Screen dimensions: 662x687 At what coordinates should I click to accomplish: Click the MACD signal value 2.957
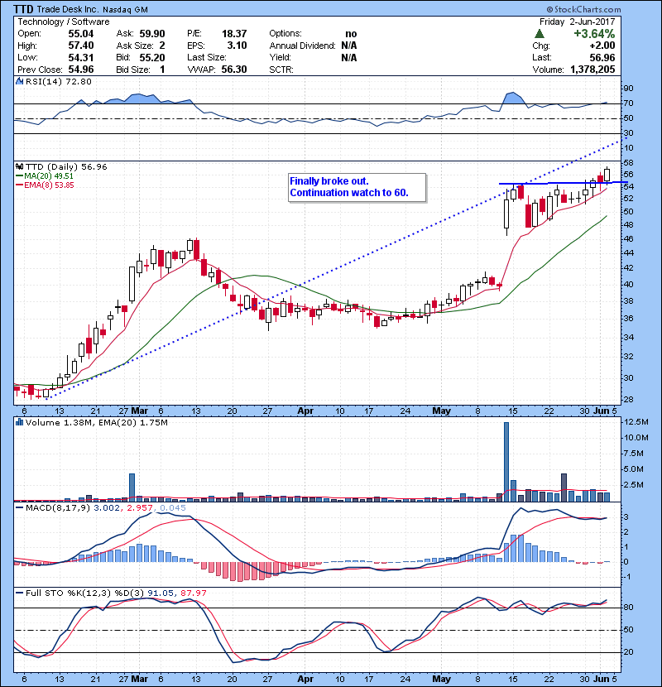(140, 508)
